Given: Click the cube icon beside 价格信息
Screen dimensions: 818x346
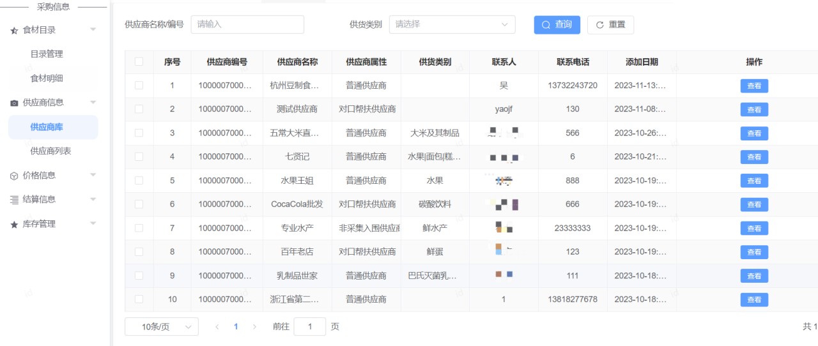Looking at the screenshot, I should tap(14, 176).
